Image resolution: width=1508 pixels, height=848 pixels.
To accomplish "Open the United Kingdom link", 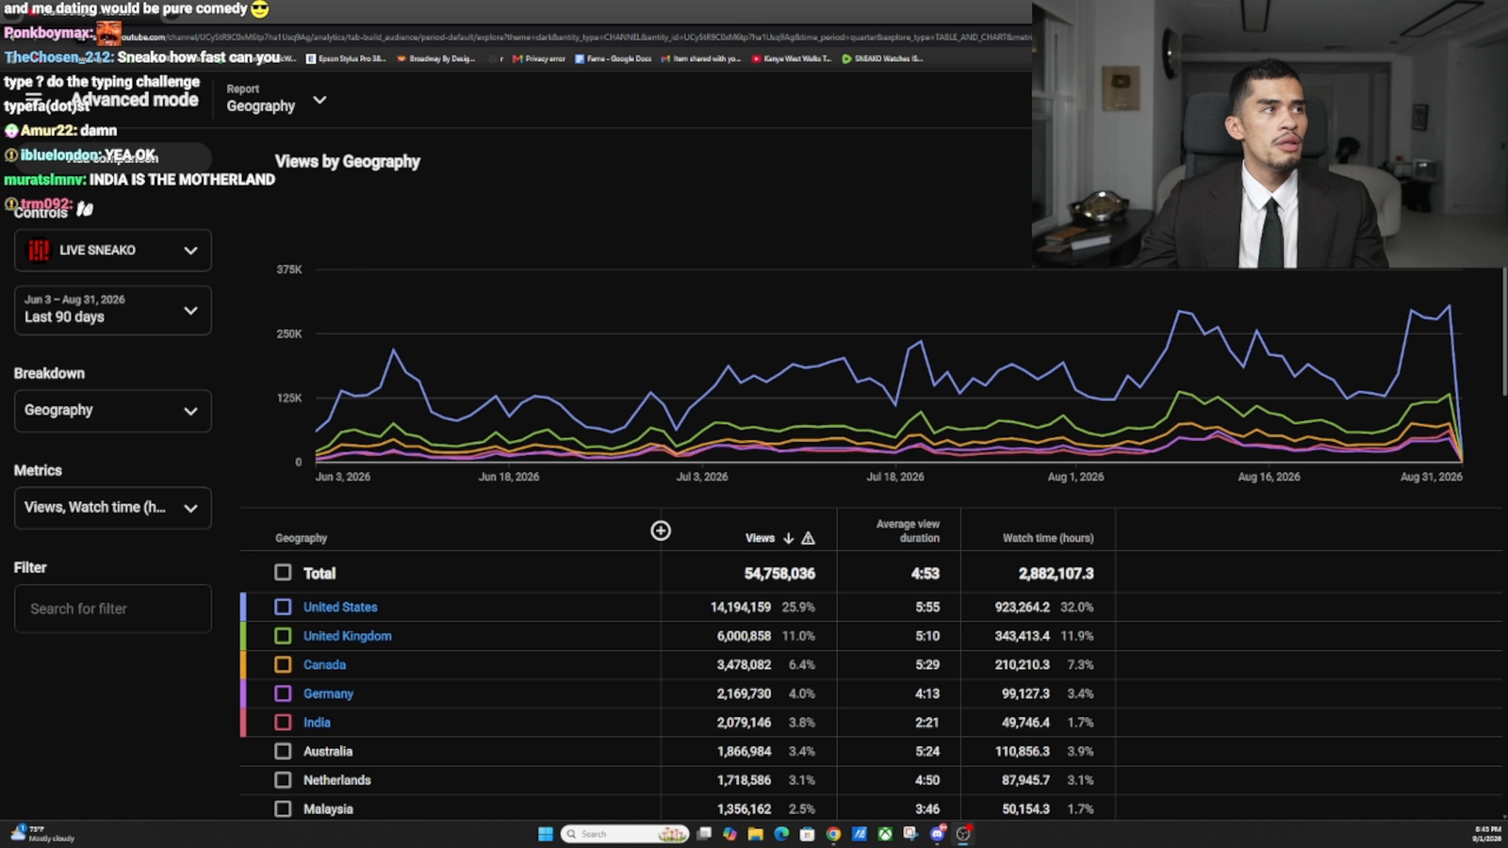I will [347, 636].
